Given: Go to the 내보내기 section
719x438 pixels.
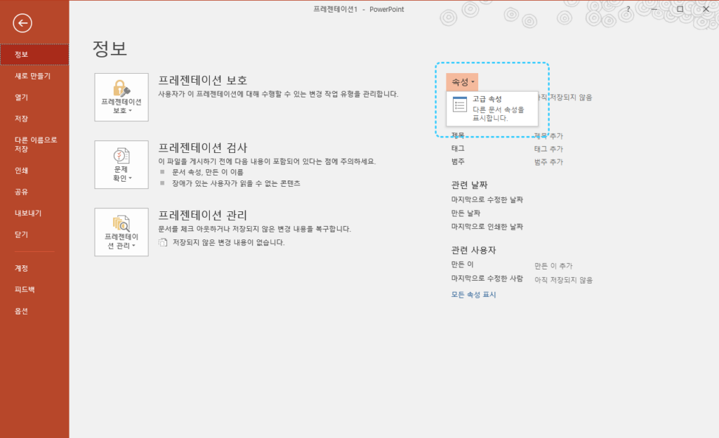Looking at the screenshot, I should coord(28,213).
